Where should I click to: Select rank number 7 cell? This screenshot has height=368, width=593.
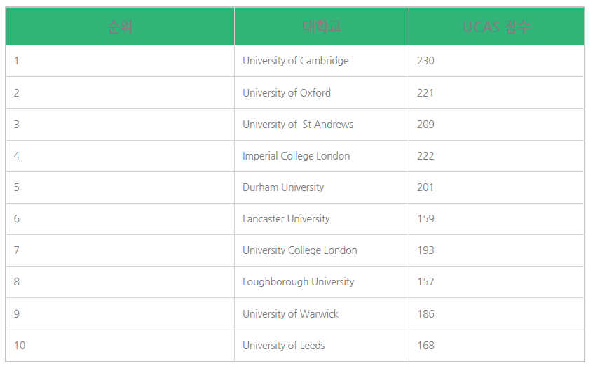coord(120,250)
